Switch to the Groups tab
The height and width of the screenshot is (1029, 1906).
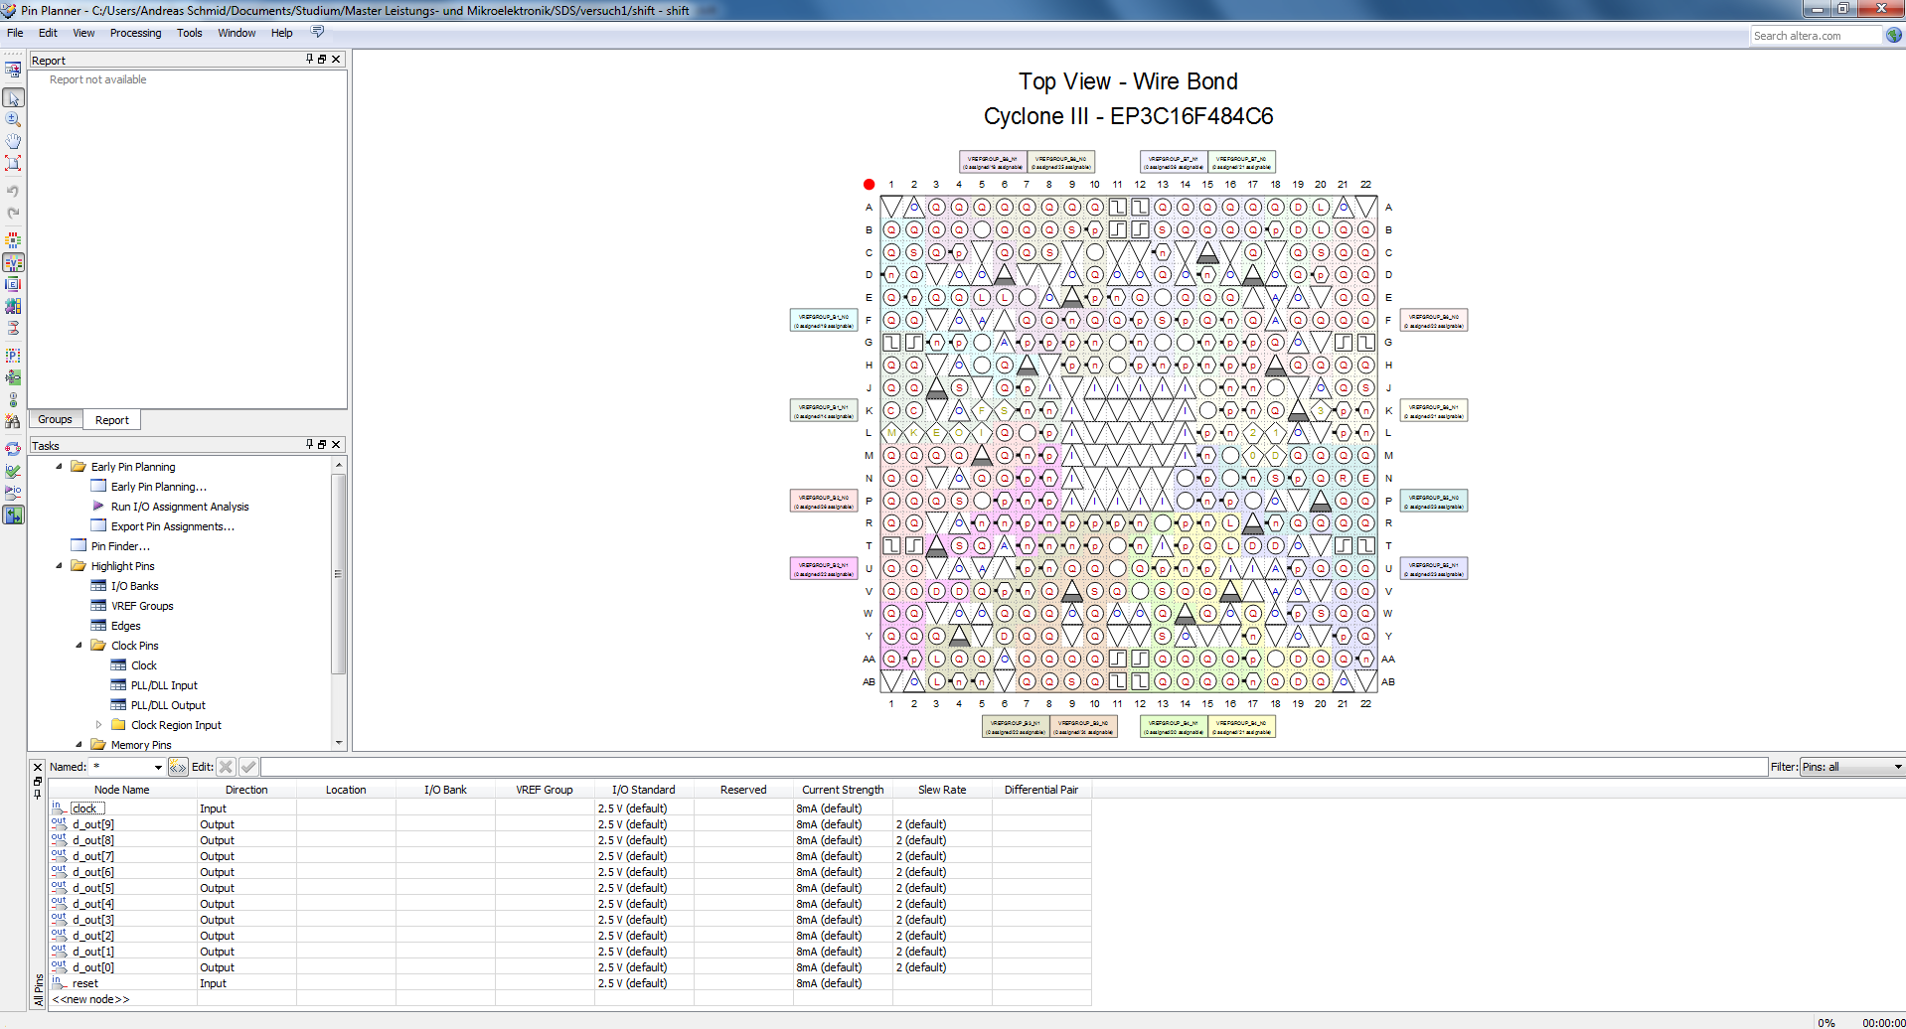pos(55,419)
